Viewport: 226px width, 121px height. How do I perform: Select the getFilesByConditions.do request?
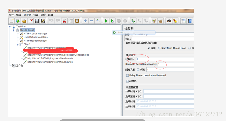tap(58, 55)
